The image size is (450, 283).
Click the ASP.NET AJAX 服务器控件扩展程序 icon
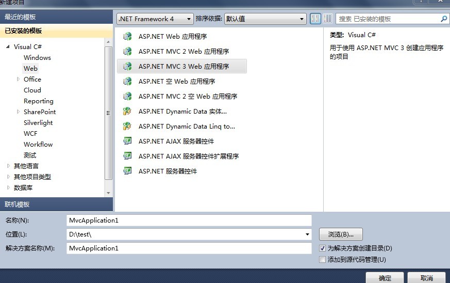click(127, 156)
